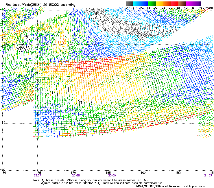Click the '-55' latitude label
Viewport: 214px width, 188px height.
pyautogui.click(x=3, y=123)
